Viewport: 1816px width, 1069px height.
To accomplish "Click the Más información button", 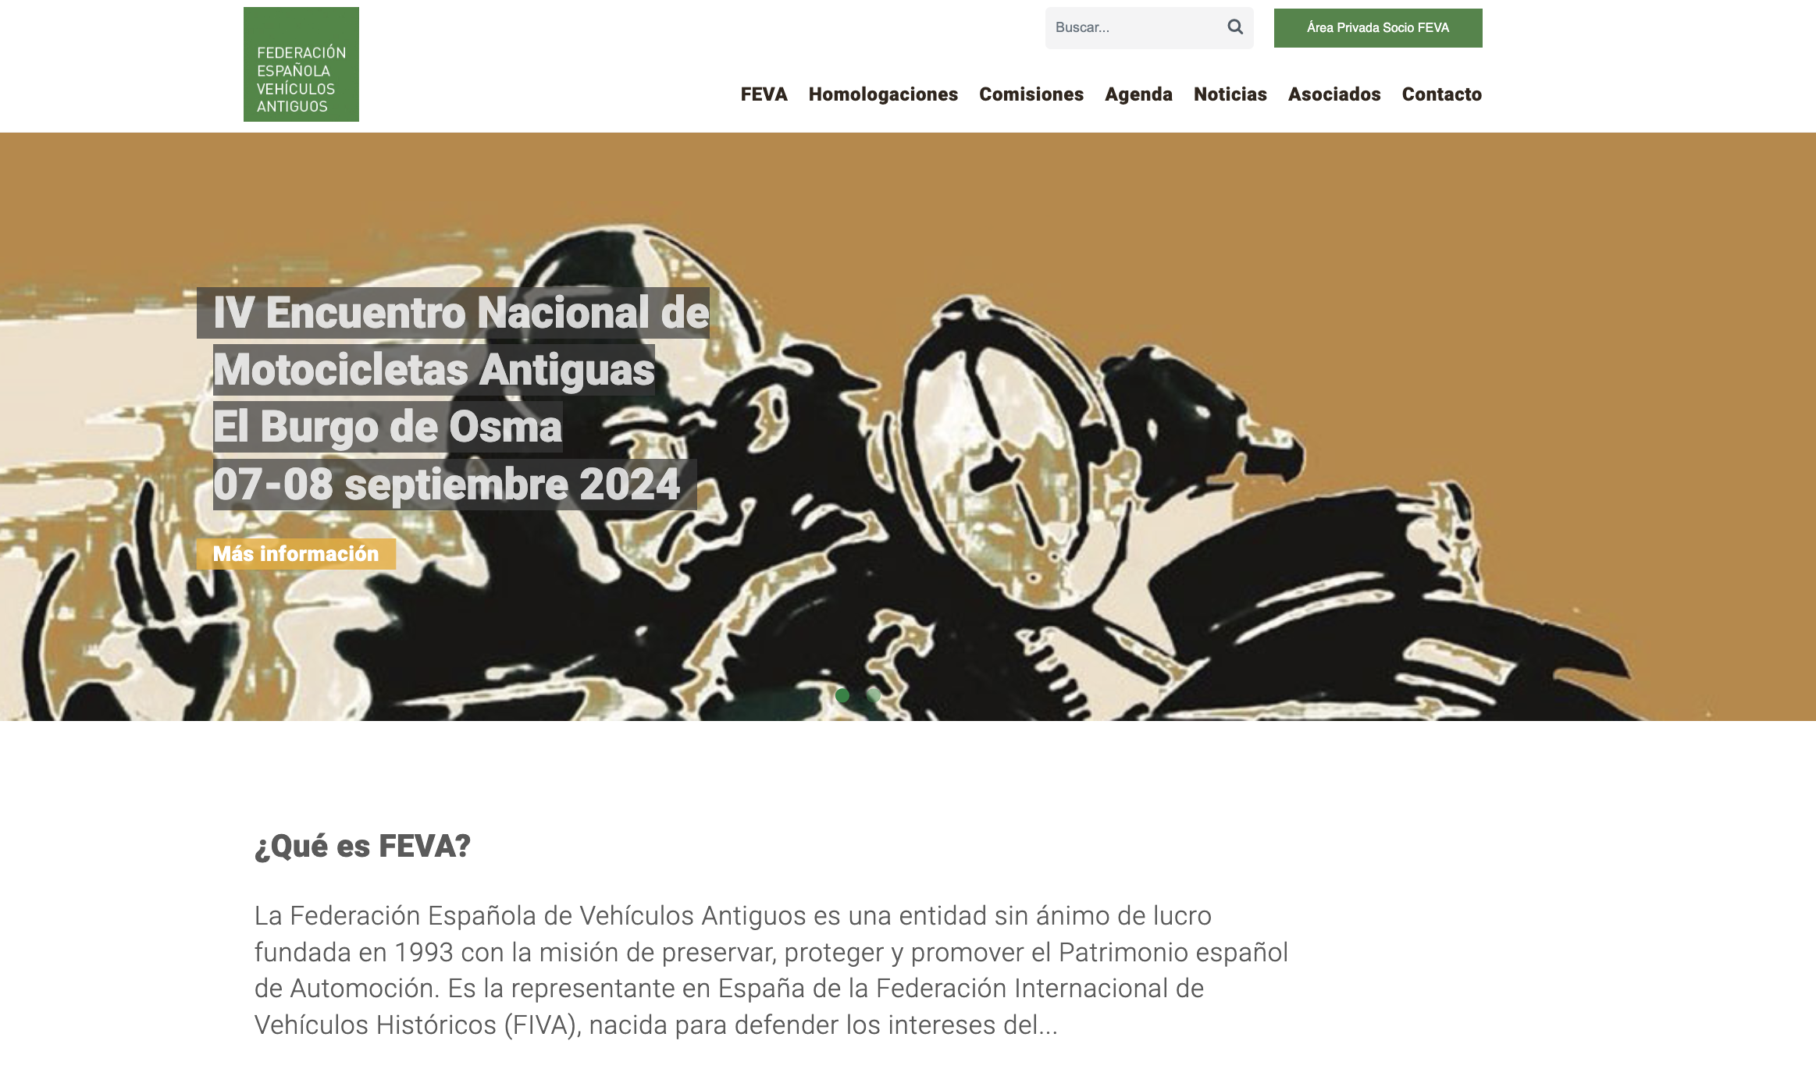I will point(296,554).
